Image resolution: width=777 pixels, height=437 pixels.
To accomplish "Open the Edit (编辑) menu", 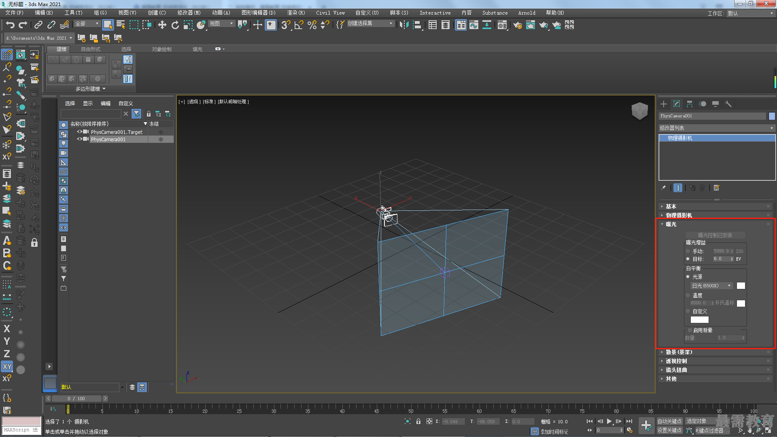I will (44, 13).
